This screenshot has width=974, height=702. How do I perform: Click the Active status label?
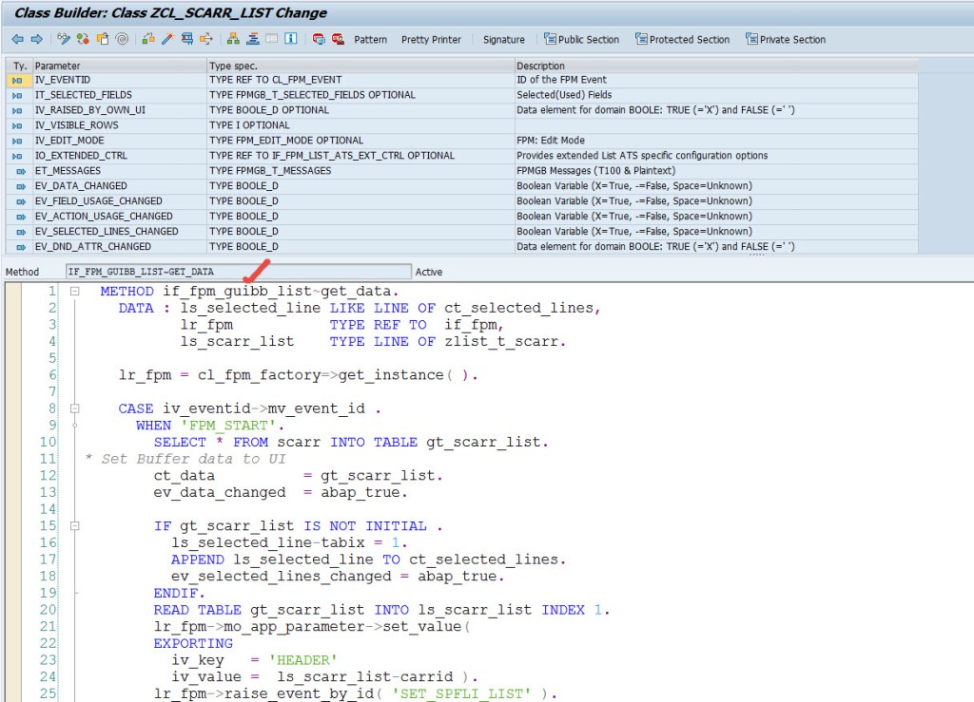(429, 273)
